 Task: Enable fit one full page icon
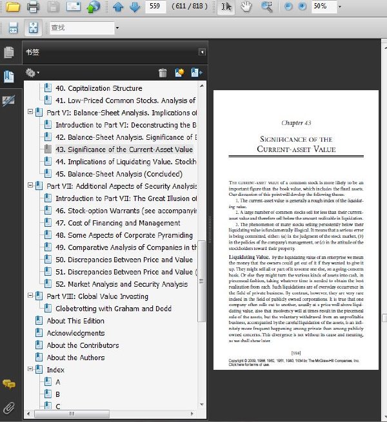(33, 28)
